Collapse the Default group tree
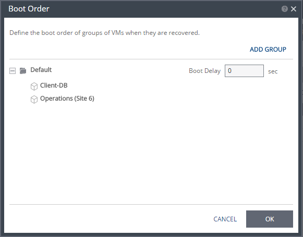303x237 pixels. click(x=13, y=71)
